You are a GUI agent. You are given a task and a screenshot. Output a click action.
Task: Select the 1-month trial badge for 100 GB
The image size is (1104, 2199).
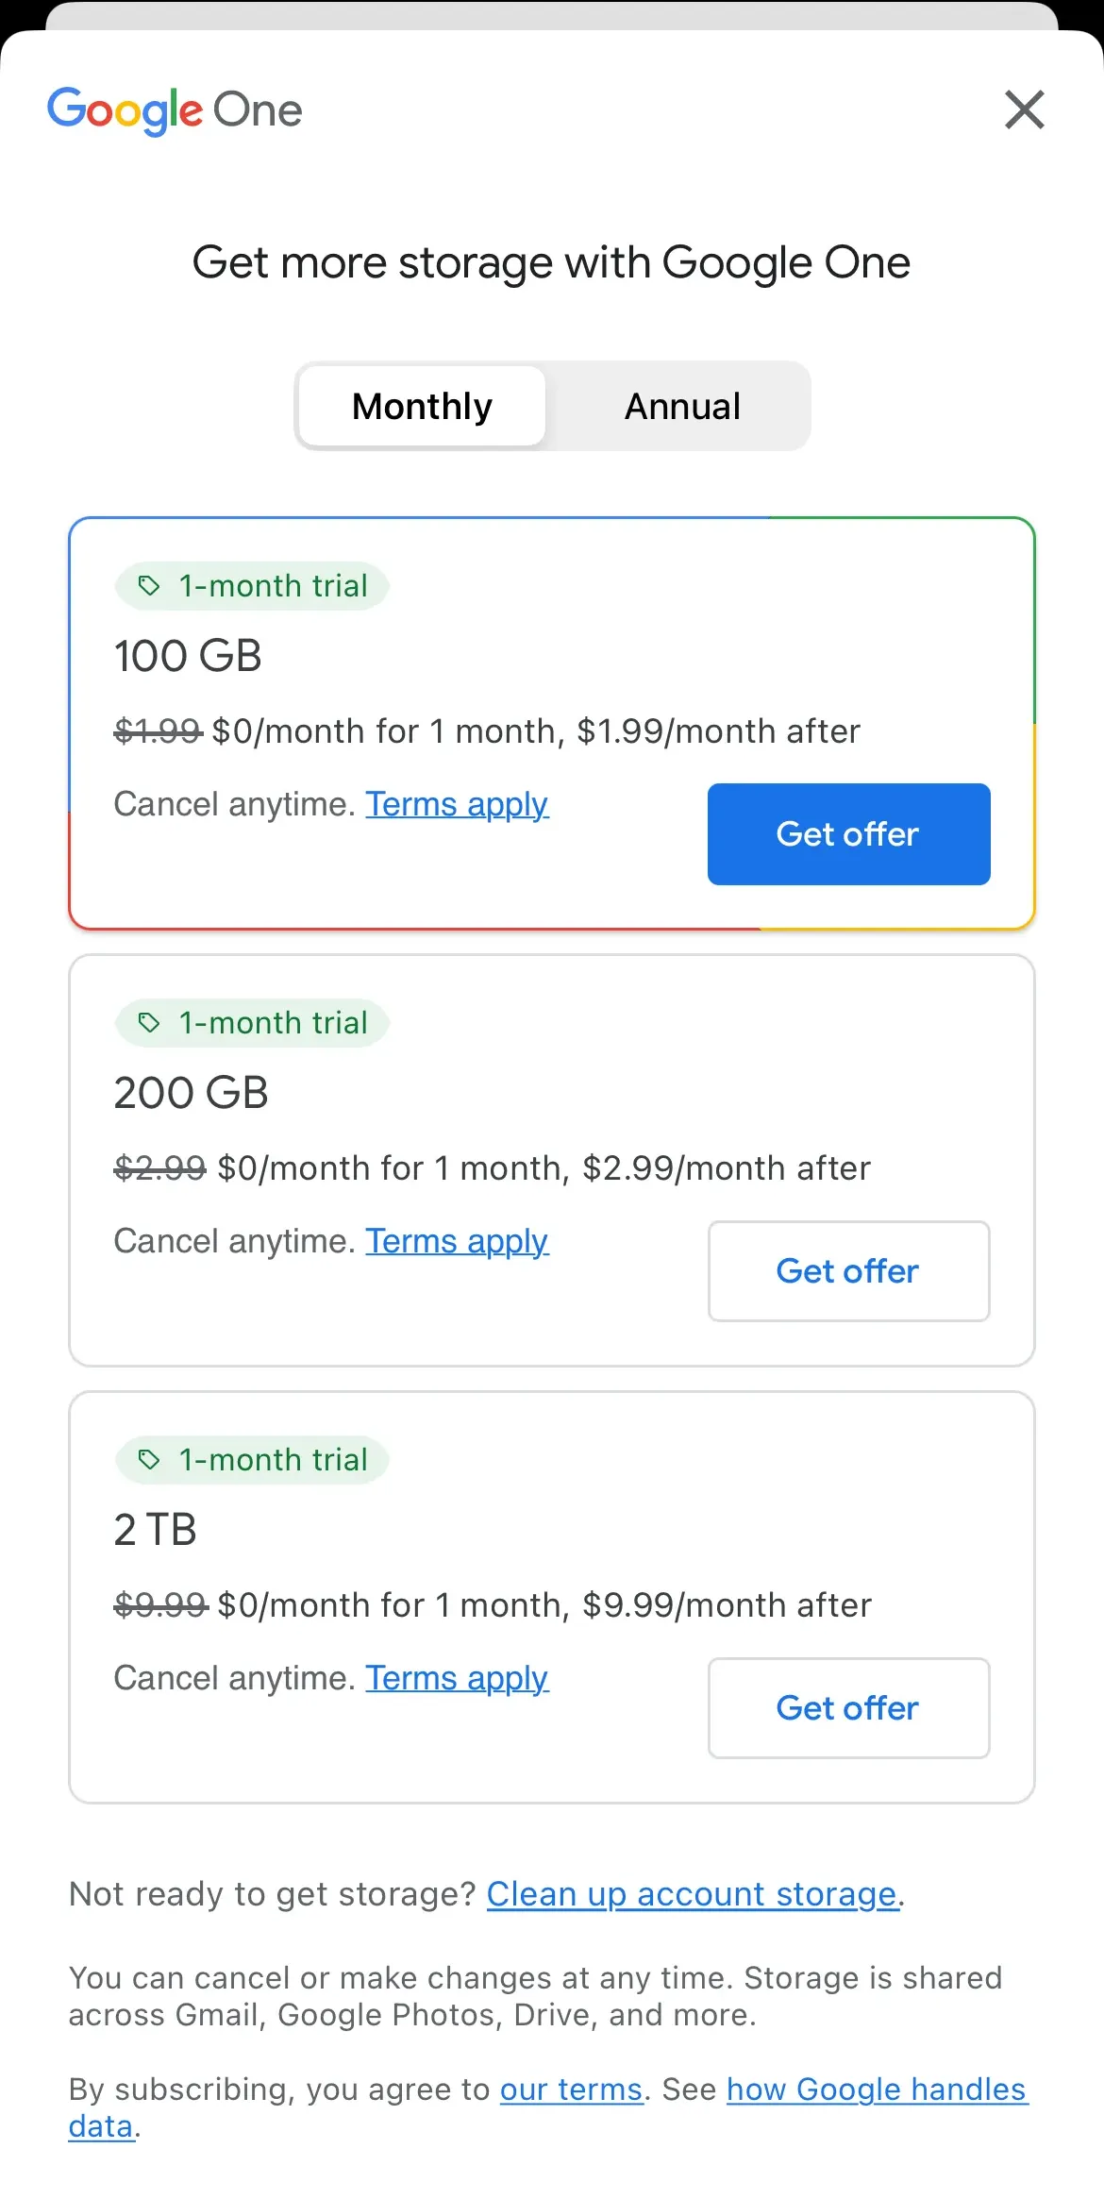(x=251, y=585)
